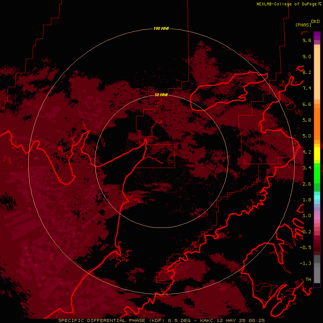Click the 50 NMI range ring label
The width and height of the screenshot is (323, 323).
tap(161, 95)
